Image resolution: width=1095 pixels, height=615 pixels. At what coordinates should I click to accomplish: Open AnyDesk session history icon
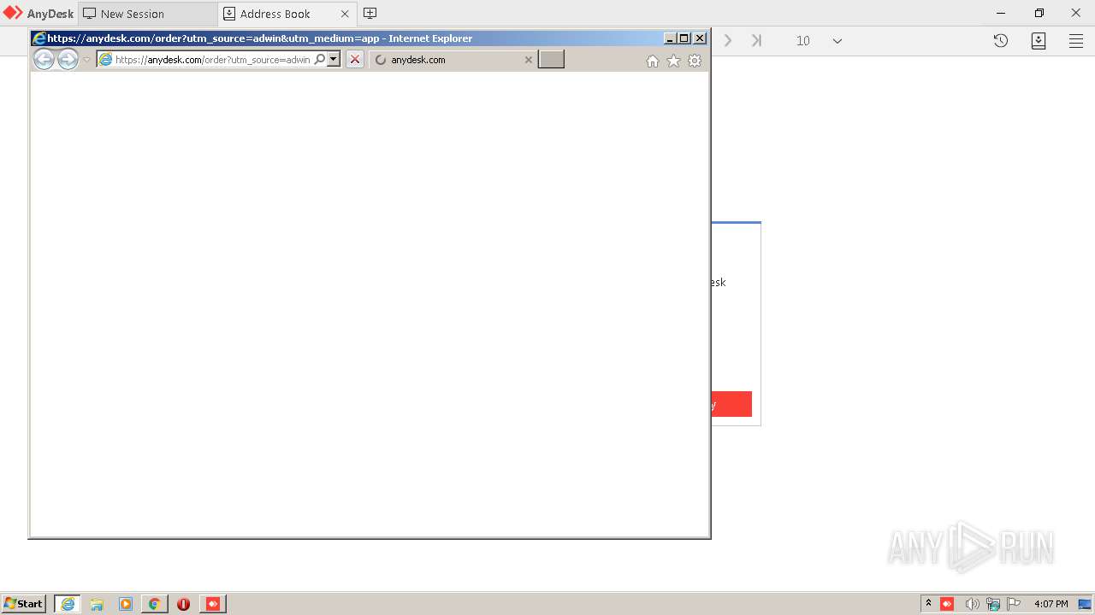[1001, 40]
